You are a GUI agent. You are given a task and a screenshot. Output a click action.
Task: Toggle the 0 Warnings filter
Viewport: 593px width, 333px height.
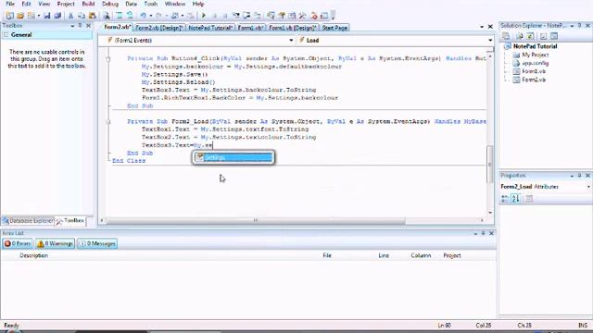(56, 243)
